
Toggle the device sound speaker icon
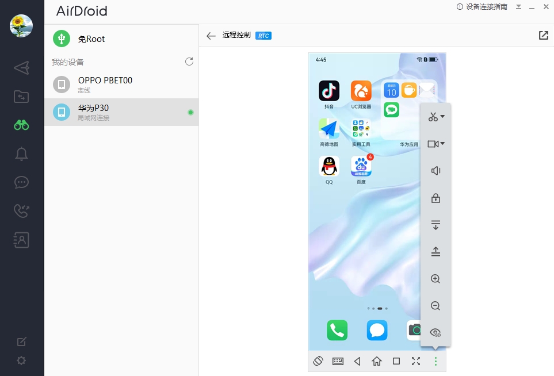pos(435,171)
